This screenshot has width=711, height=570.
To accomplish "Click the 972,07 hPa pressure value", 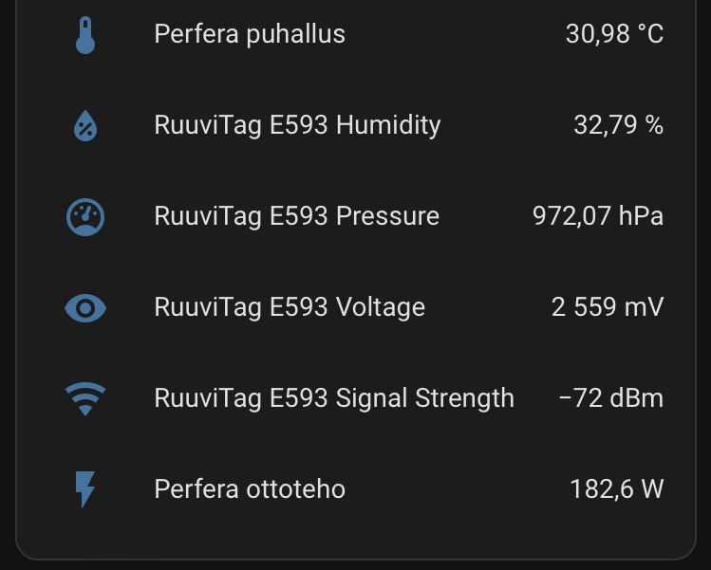I will pos(597,217).
